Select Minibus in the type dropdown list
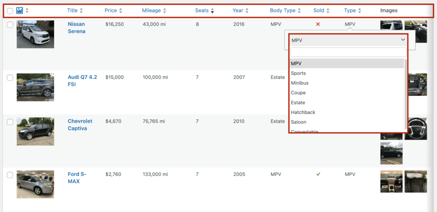Viewport: 437px width, 212px height. 347,83
